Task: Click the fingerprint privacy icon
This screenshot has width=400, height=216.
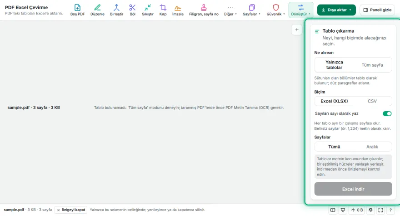Action: coord(370,210)
